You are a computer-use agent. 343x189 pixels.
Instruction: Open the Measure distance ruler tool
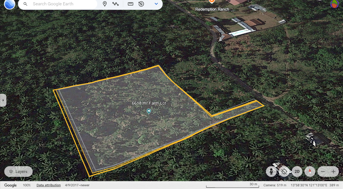(x=130, y=4)
